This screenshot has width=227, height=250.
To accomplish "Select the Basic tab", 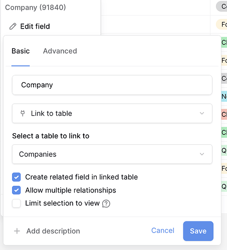I will pyautogui.click(x=21, y=51).
